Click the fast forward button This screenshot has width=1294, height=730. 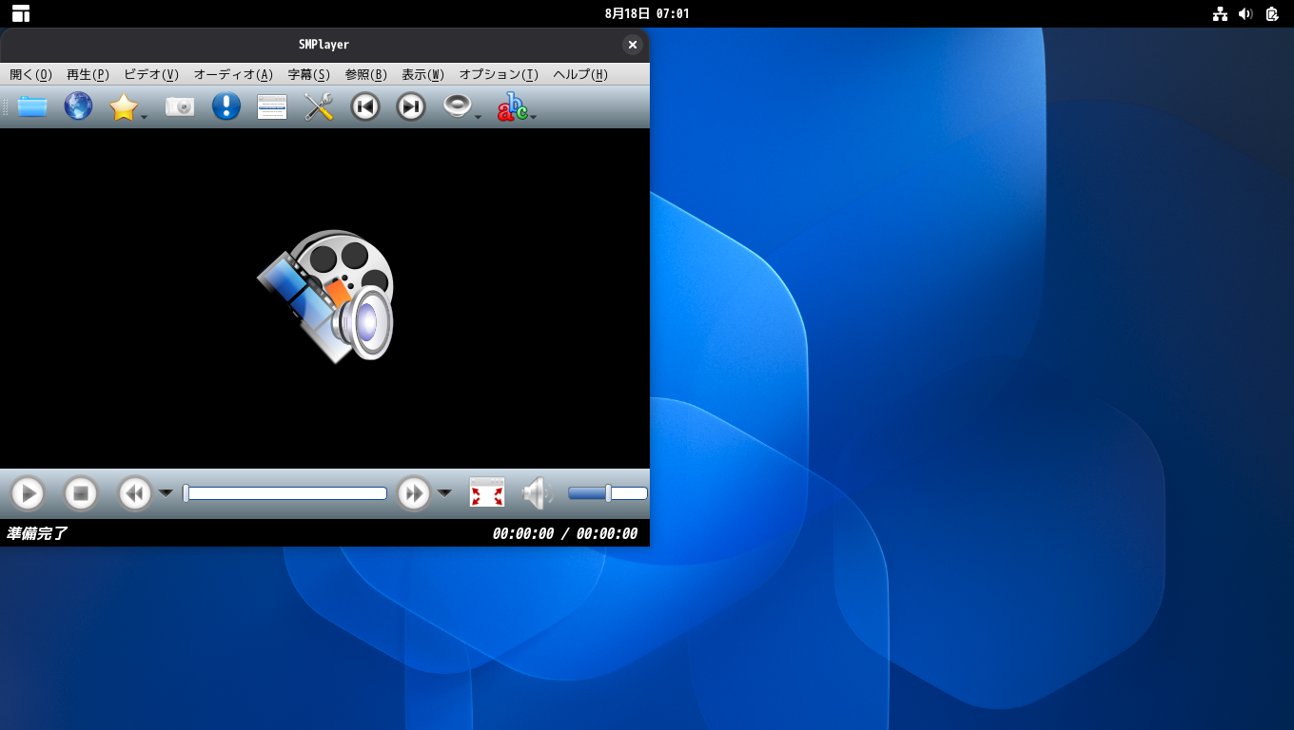[x=414, y=493]
